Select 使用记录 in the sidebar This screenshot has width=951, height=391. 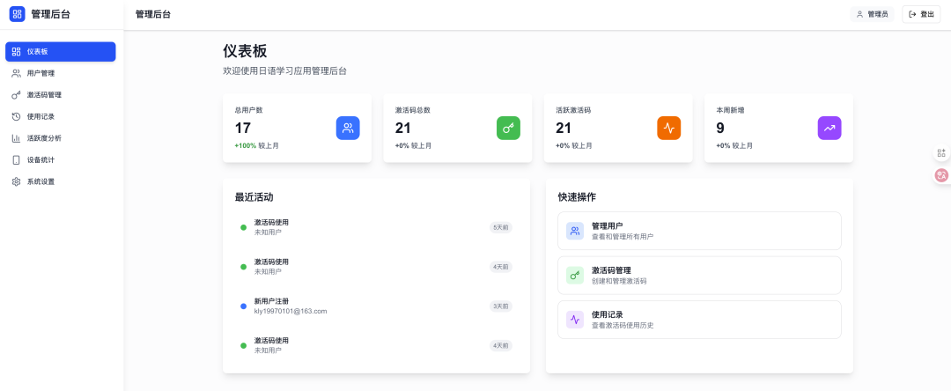point(61,116)
